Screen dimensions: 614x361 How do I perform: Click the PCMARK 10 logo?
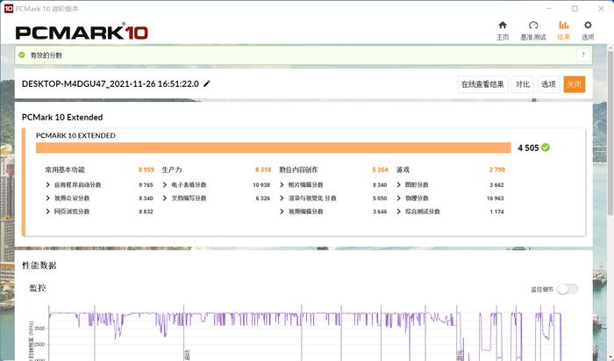pyautogui.click(x=82, y=32)
